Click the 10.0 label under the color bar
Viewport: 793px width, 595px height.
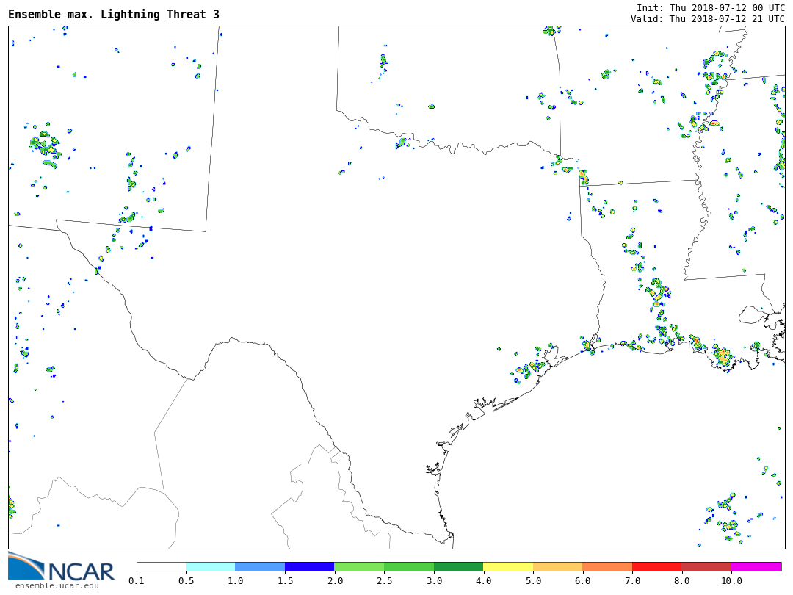pos(731,581)
